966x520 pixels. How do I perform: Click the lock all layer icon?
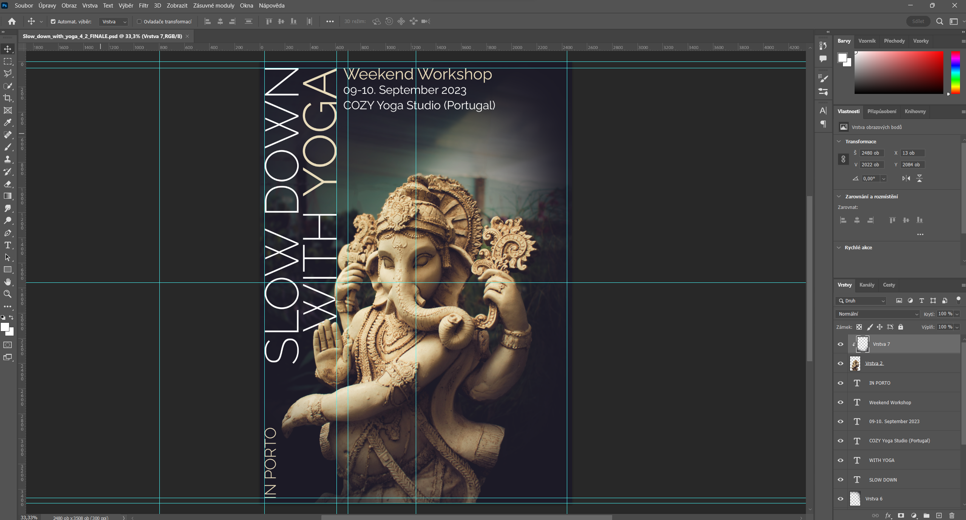click(901, 327)
